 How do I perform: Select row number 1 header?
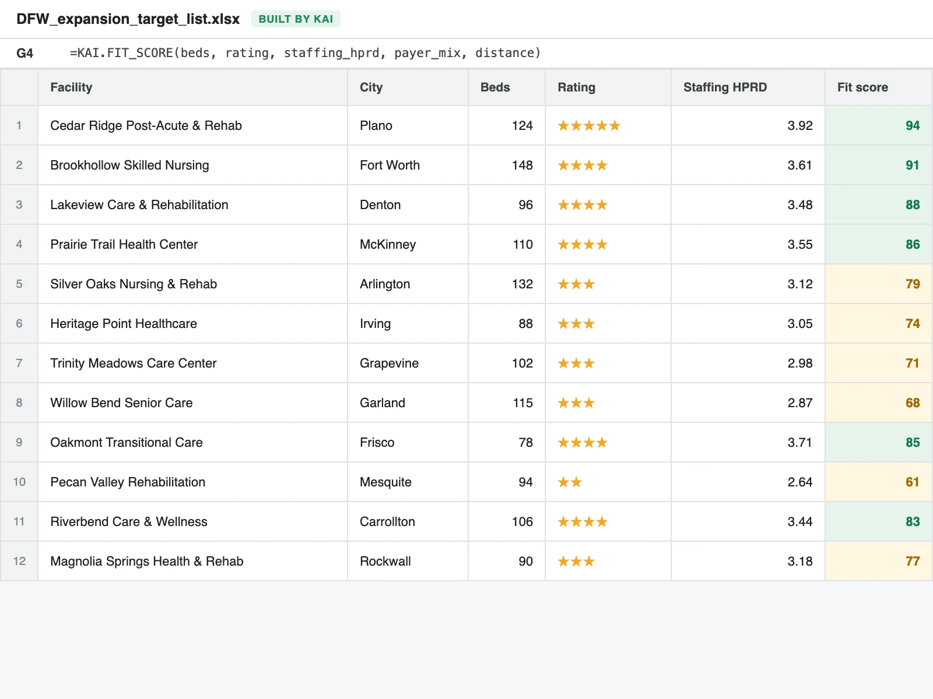[x=19, y=125]
